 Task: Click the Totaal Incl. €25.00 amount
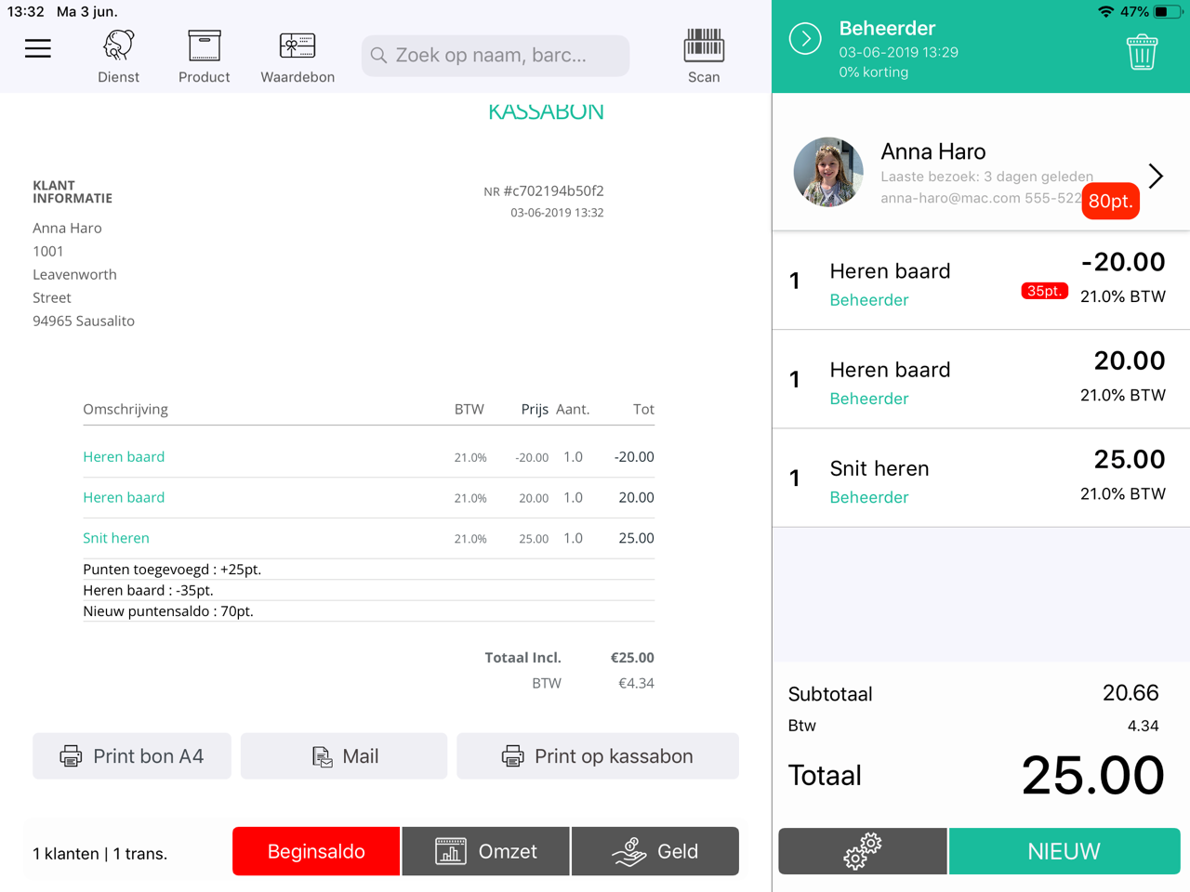click(632, 658)
